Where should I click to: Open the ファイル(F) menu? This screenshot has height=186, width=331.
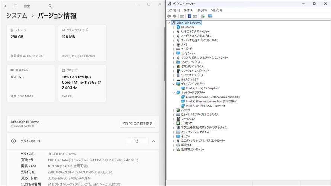(x=174, y=10)
